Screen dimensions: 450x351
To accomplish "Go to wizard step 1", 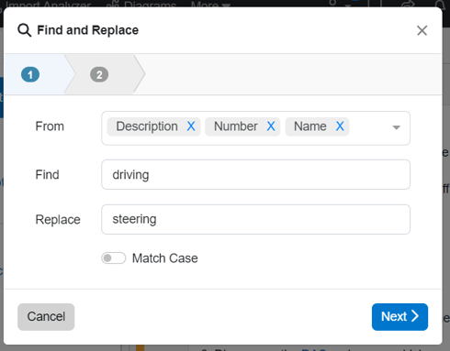I will (x=30, y=74).
